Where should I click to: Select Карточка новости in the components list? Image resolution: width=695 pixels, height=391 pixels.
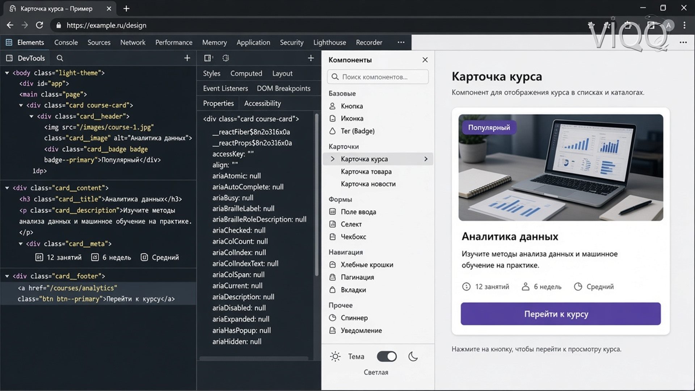click(x=368, y=184)
